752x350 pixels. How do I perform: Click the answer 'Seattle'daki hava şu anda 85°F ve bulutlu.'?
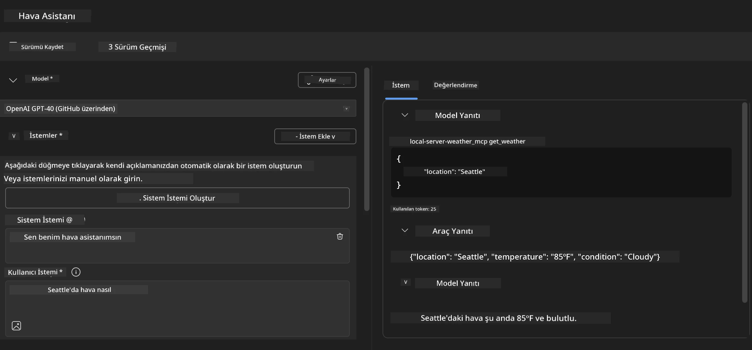498,318
